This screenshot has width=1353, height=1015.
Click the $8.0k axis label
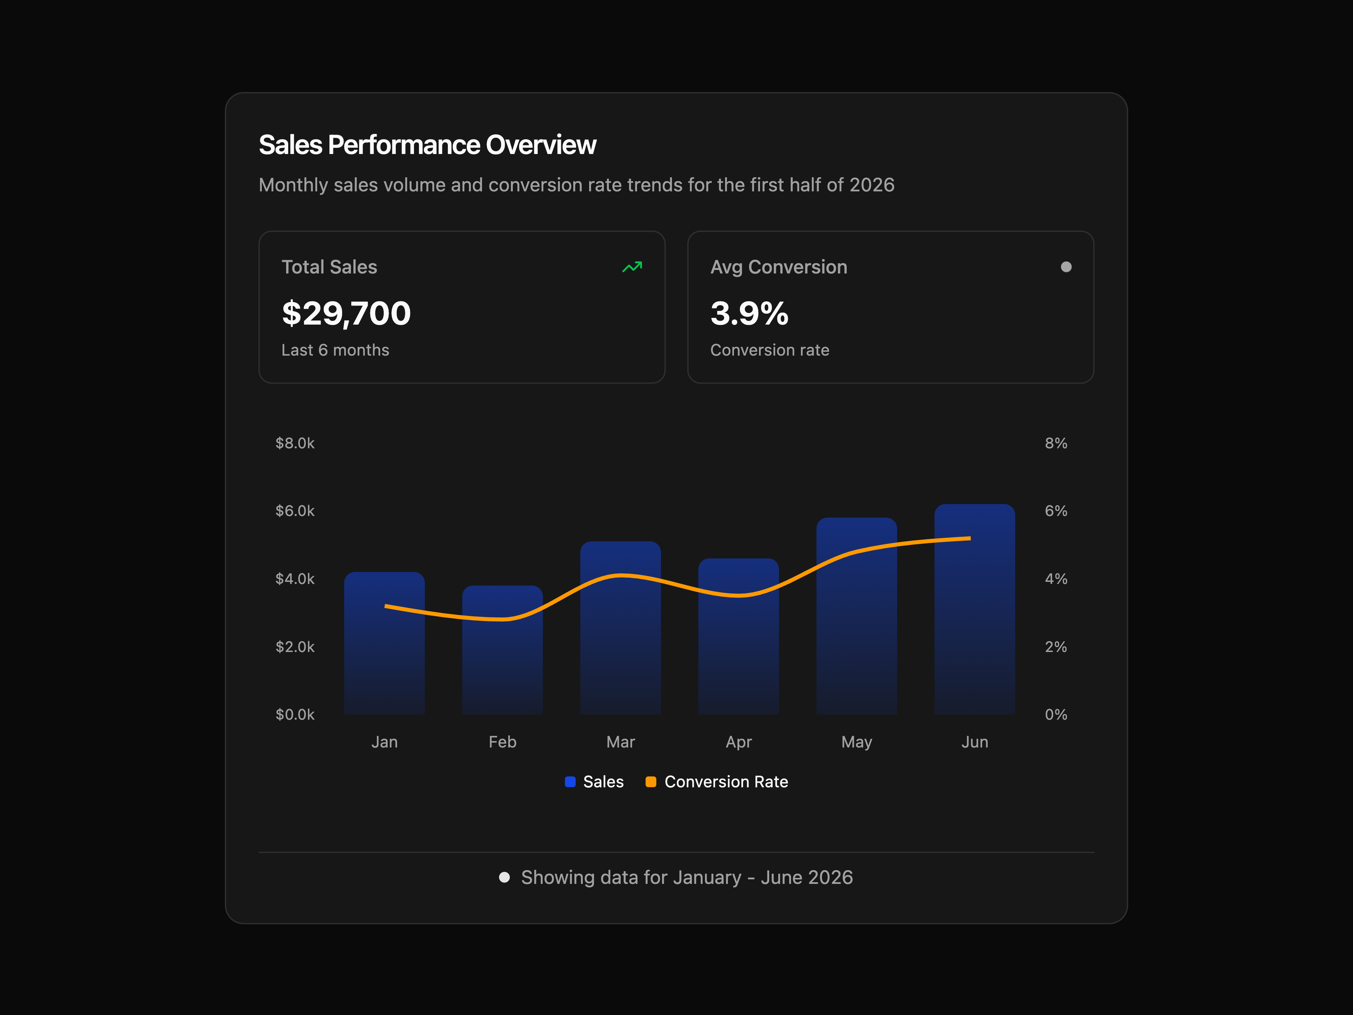coord(295,443)
